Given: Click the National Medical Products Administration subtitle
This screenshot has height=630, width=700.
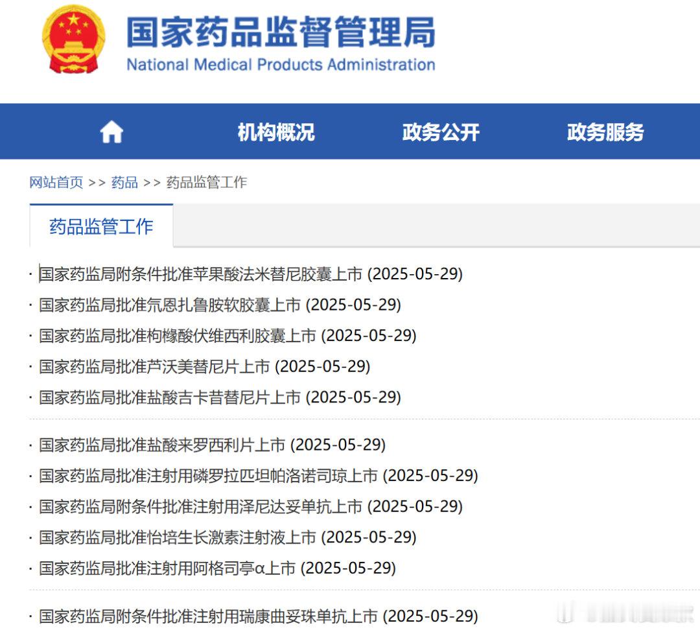Looking at the screenshot, I should point(281,65).
